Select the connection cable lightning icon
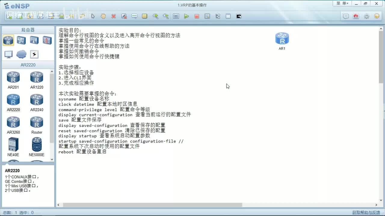 (34, 54)
